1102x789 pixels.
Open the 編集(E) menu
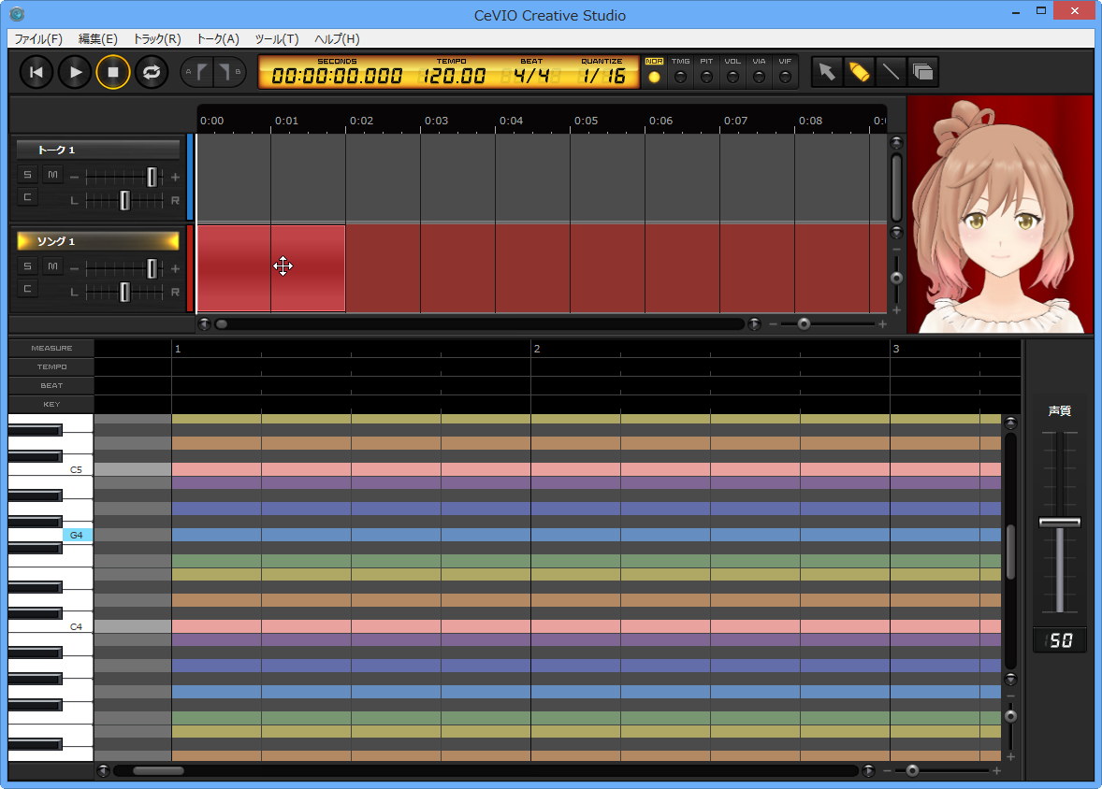click(97, 39)
